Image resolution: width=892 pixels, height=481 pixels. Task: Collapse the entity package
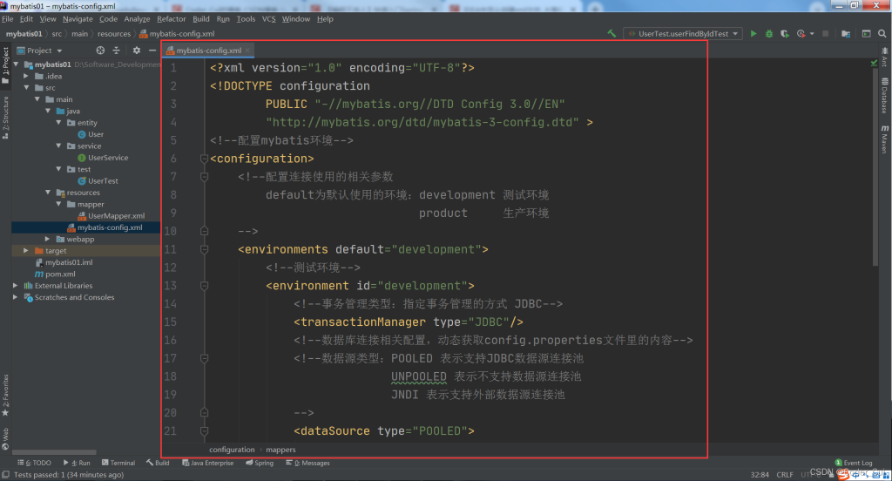tap(58, 122)
